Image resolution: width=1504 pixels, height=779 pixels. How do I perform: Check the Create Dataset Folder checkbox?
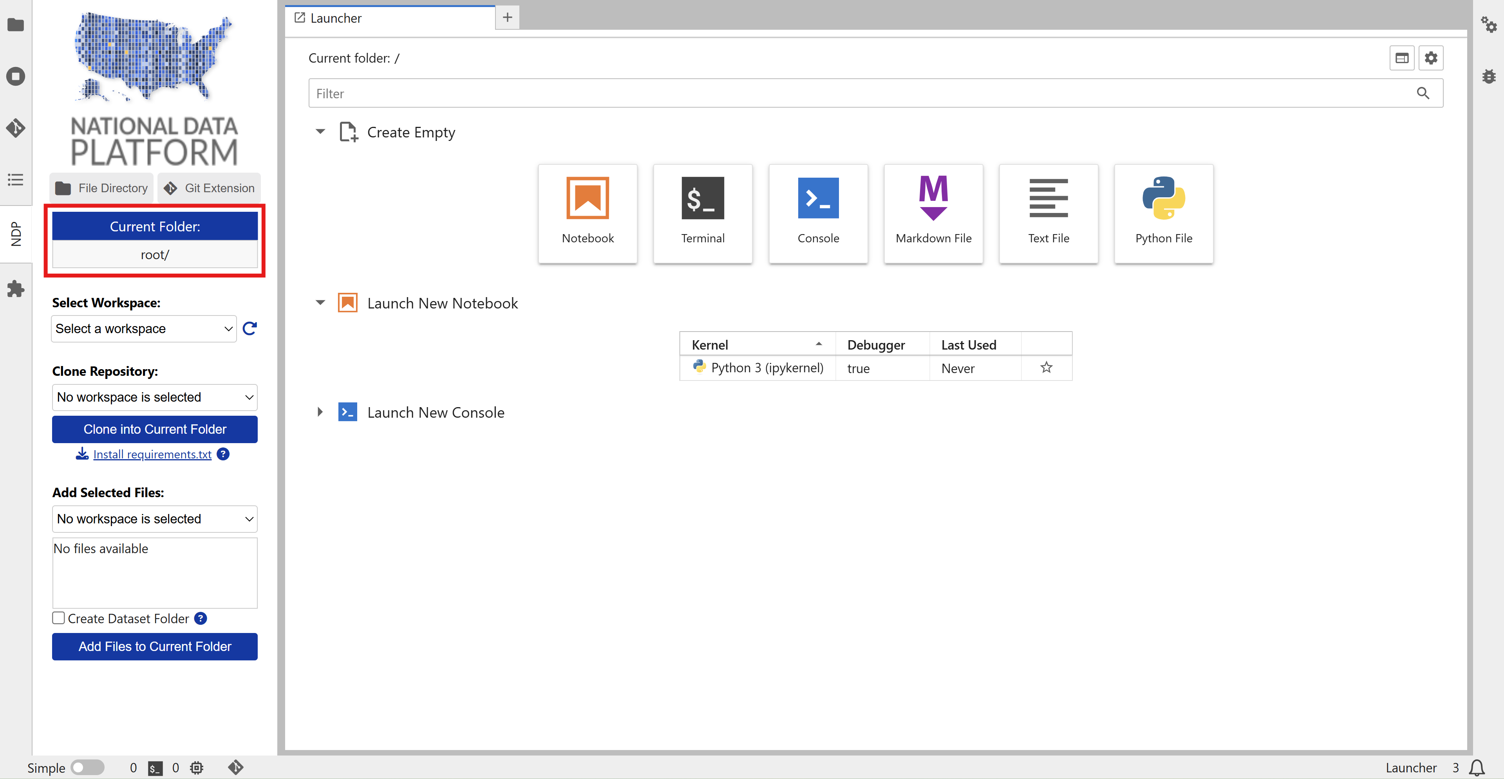58,618
